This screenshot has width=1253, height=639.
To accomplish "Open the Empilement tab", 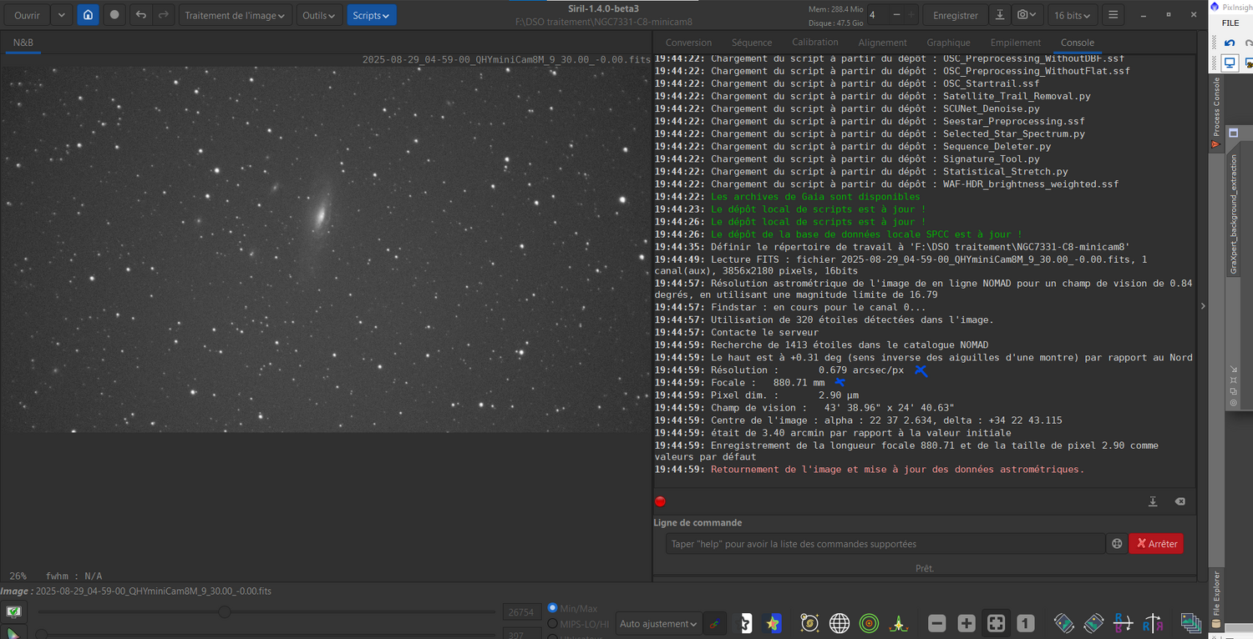I will tap(1016, 43).
